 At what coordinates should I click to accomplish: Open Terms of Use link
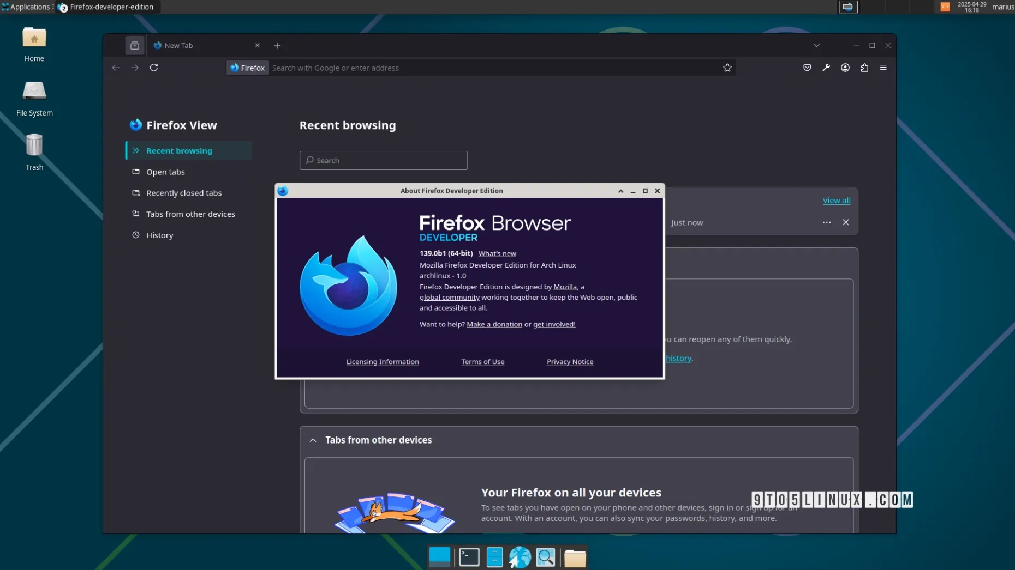[483, 362]
